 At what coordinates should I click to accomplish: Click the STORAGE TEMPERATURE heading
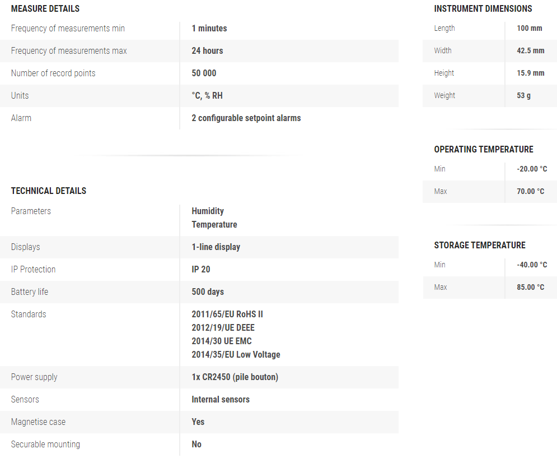tap(480, 246)
